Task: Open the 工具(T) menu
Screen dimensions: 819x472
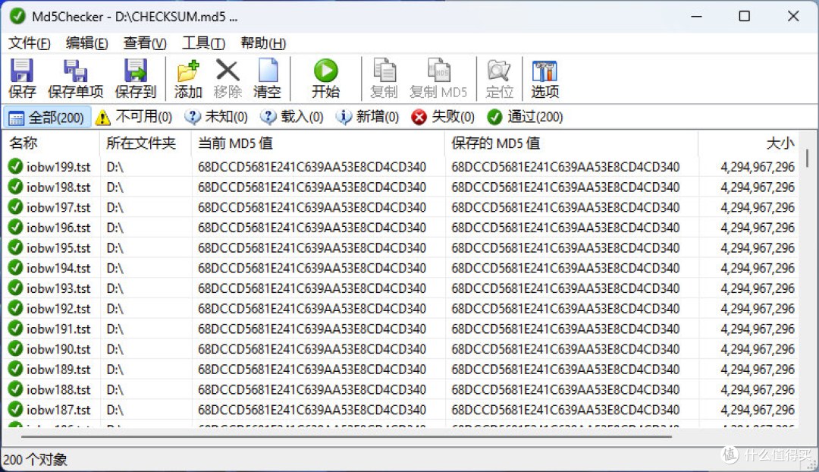Action: tap(203, 42)
